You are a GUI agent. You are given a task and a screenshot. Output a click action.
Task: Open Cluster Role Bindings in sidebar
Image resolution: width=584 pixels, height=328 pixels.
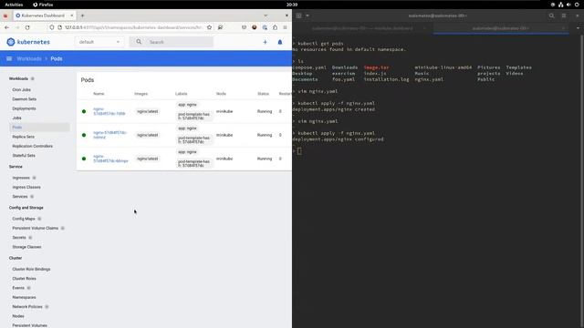pyautogui.click(x=31, y=270)
